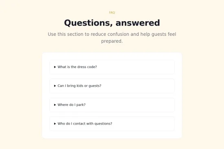
Task: Click the blank area of the dress code row
Action: point(136,67)
